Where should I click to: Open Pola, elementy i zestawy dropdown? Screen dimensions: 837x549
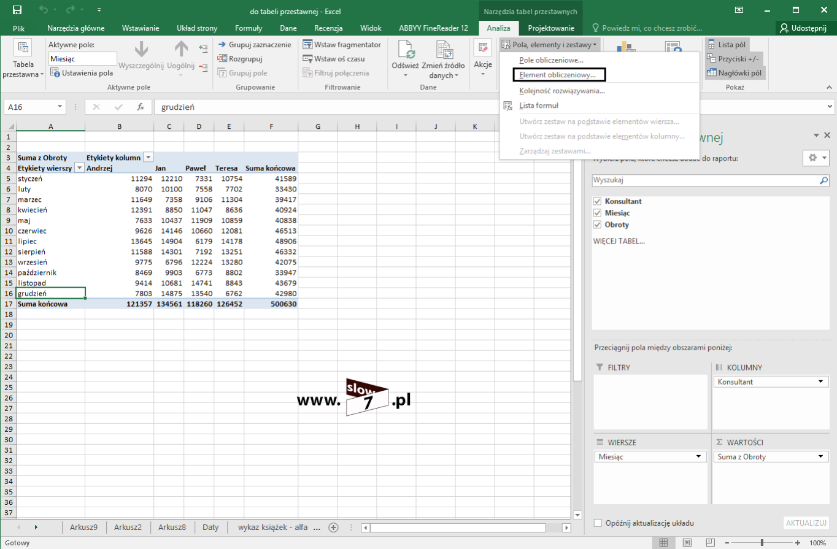tap(550, 45)
